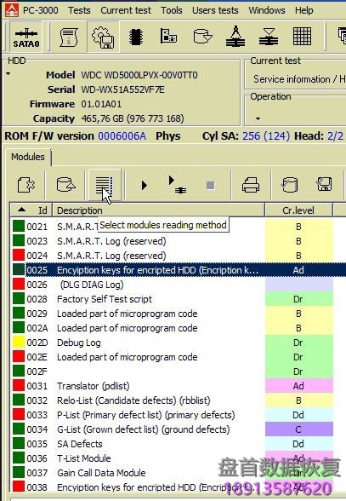This screenshot has height=501, width=346.
Task: Click the grid table toolbar icon
Action: (x=302, y=36)
